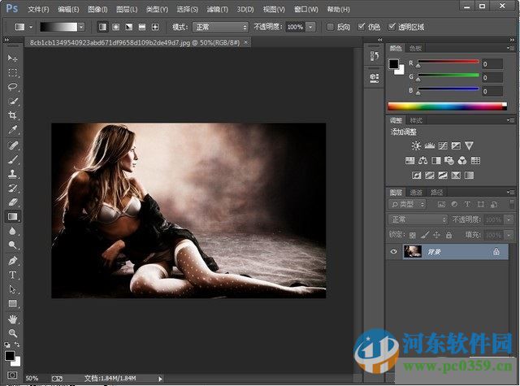Select the Lasso tool
The height and width of the screenshot is (386, 520).
(12, 86)
